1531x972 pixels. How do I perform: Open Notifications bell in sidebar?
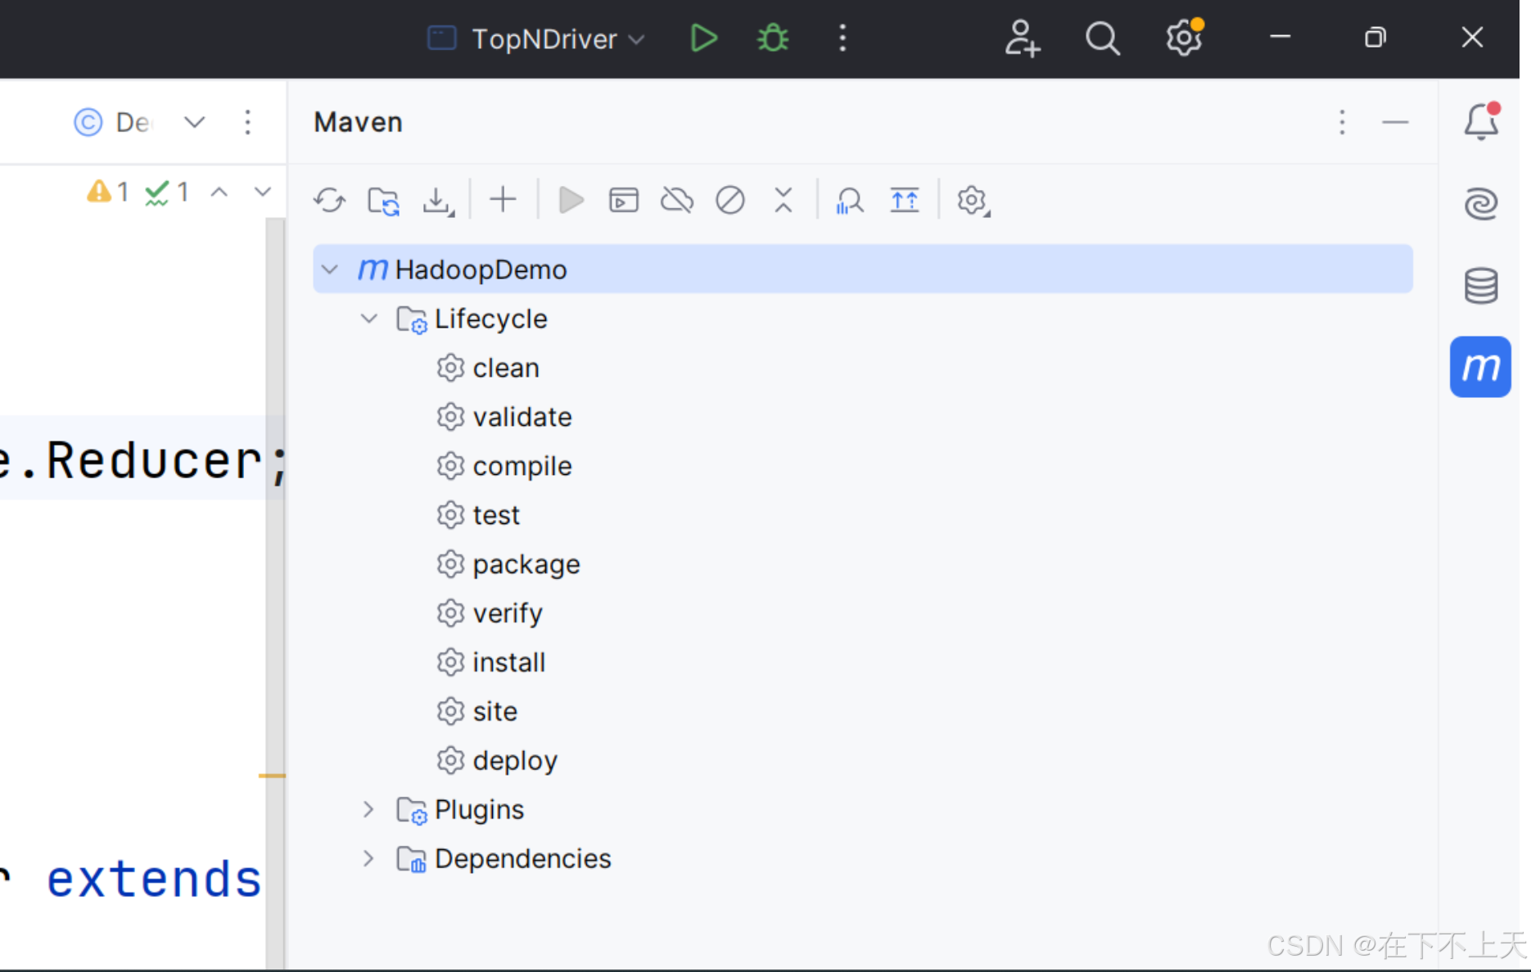point(1481,121)
